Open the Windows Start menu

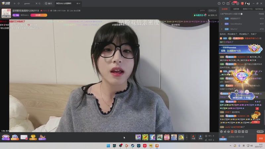(108, 146)
